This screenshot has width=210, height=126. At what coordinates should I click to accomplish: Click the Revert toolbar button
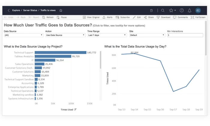click(x=34, y=17)
